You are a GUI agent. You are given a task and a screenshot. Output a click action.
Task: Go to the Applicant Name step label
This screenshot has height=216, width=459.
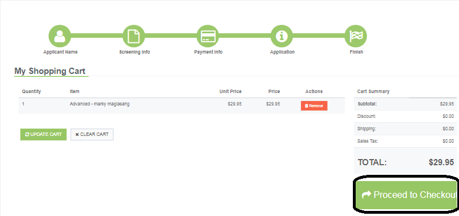point(60,52)
